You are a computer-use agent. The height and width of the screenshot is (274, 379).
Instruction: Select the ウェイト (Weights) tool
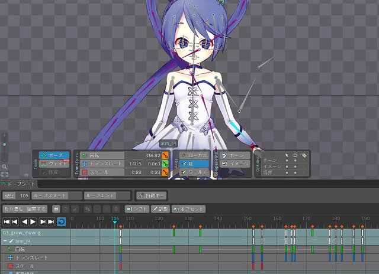pyautogui.click(x=54, y=164)
